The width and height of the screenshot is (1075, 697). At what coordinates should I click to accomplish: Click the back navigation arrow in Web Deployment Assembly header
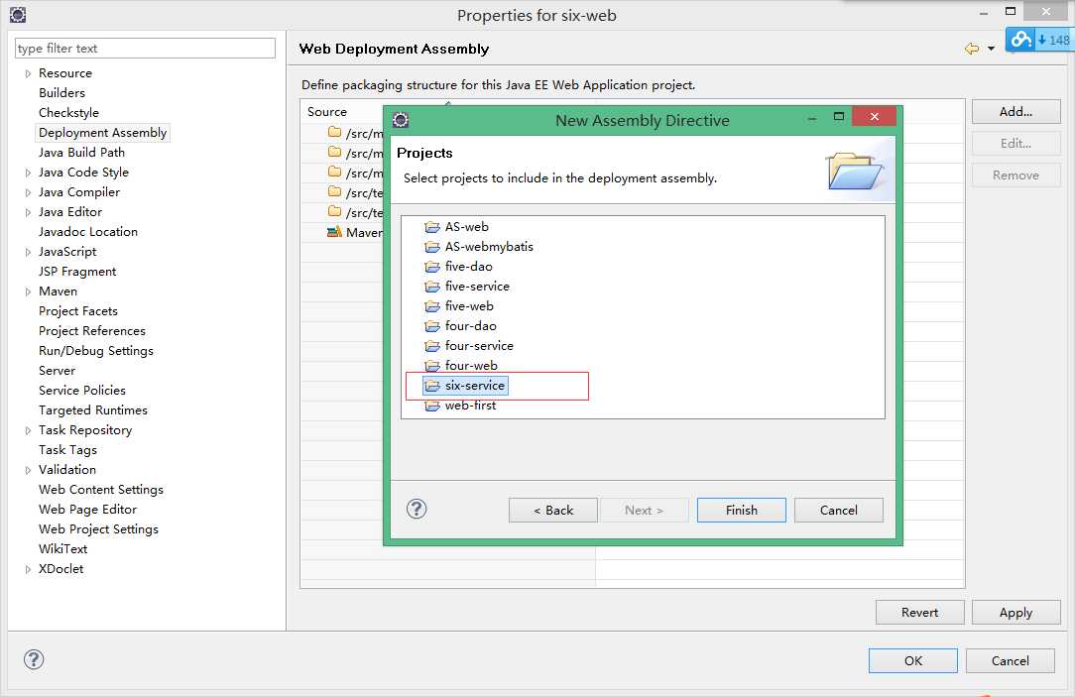tap(972, 49)
